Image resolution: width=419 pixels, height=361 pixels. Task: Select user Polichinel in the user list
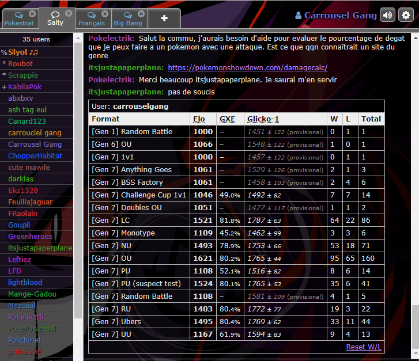(x=37, y=340)
